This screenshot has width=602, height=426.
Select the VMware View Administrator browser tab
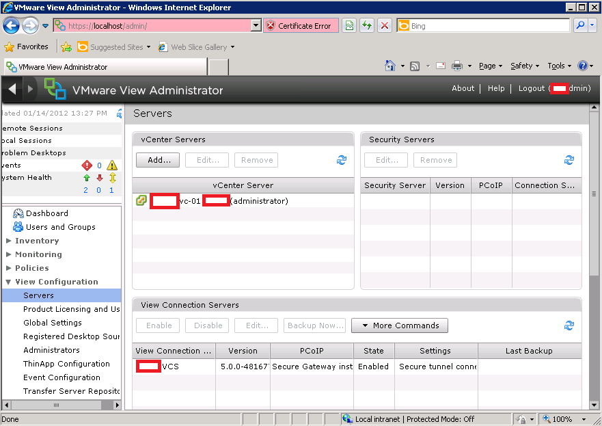coord(105,67)
